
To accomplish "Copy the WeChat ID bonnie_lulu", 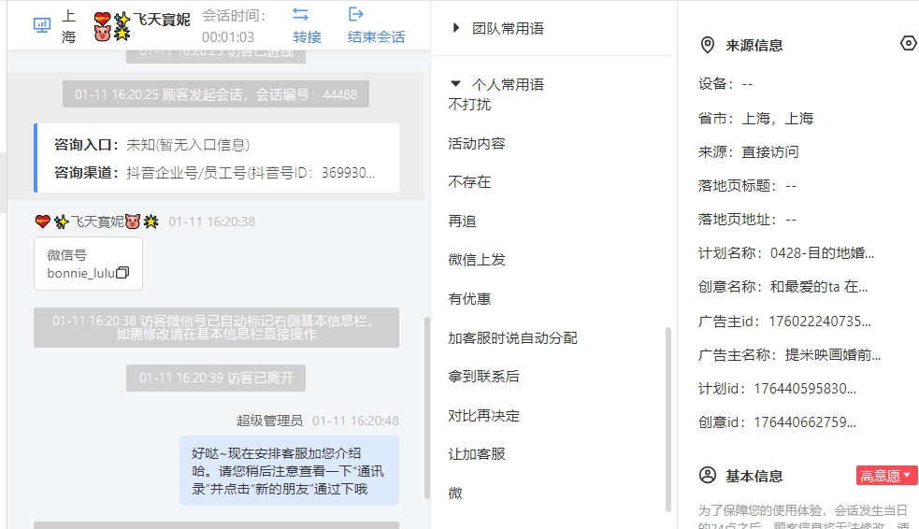I will (122, 273).
